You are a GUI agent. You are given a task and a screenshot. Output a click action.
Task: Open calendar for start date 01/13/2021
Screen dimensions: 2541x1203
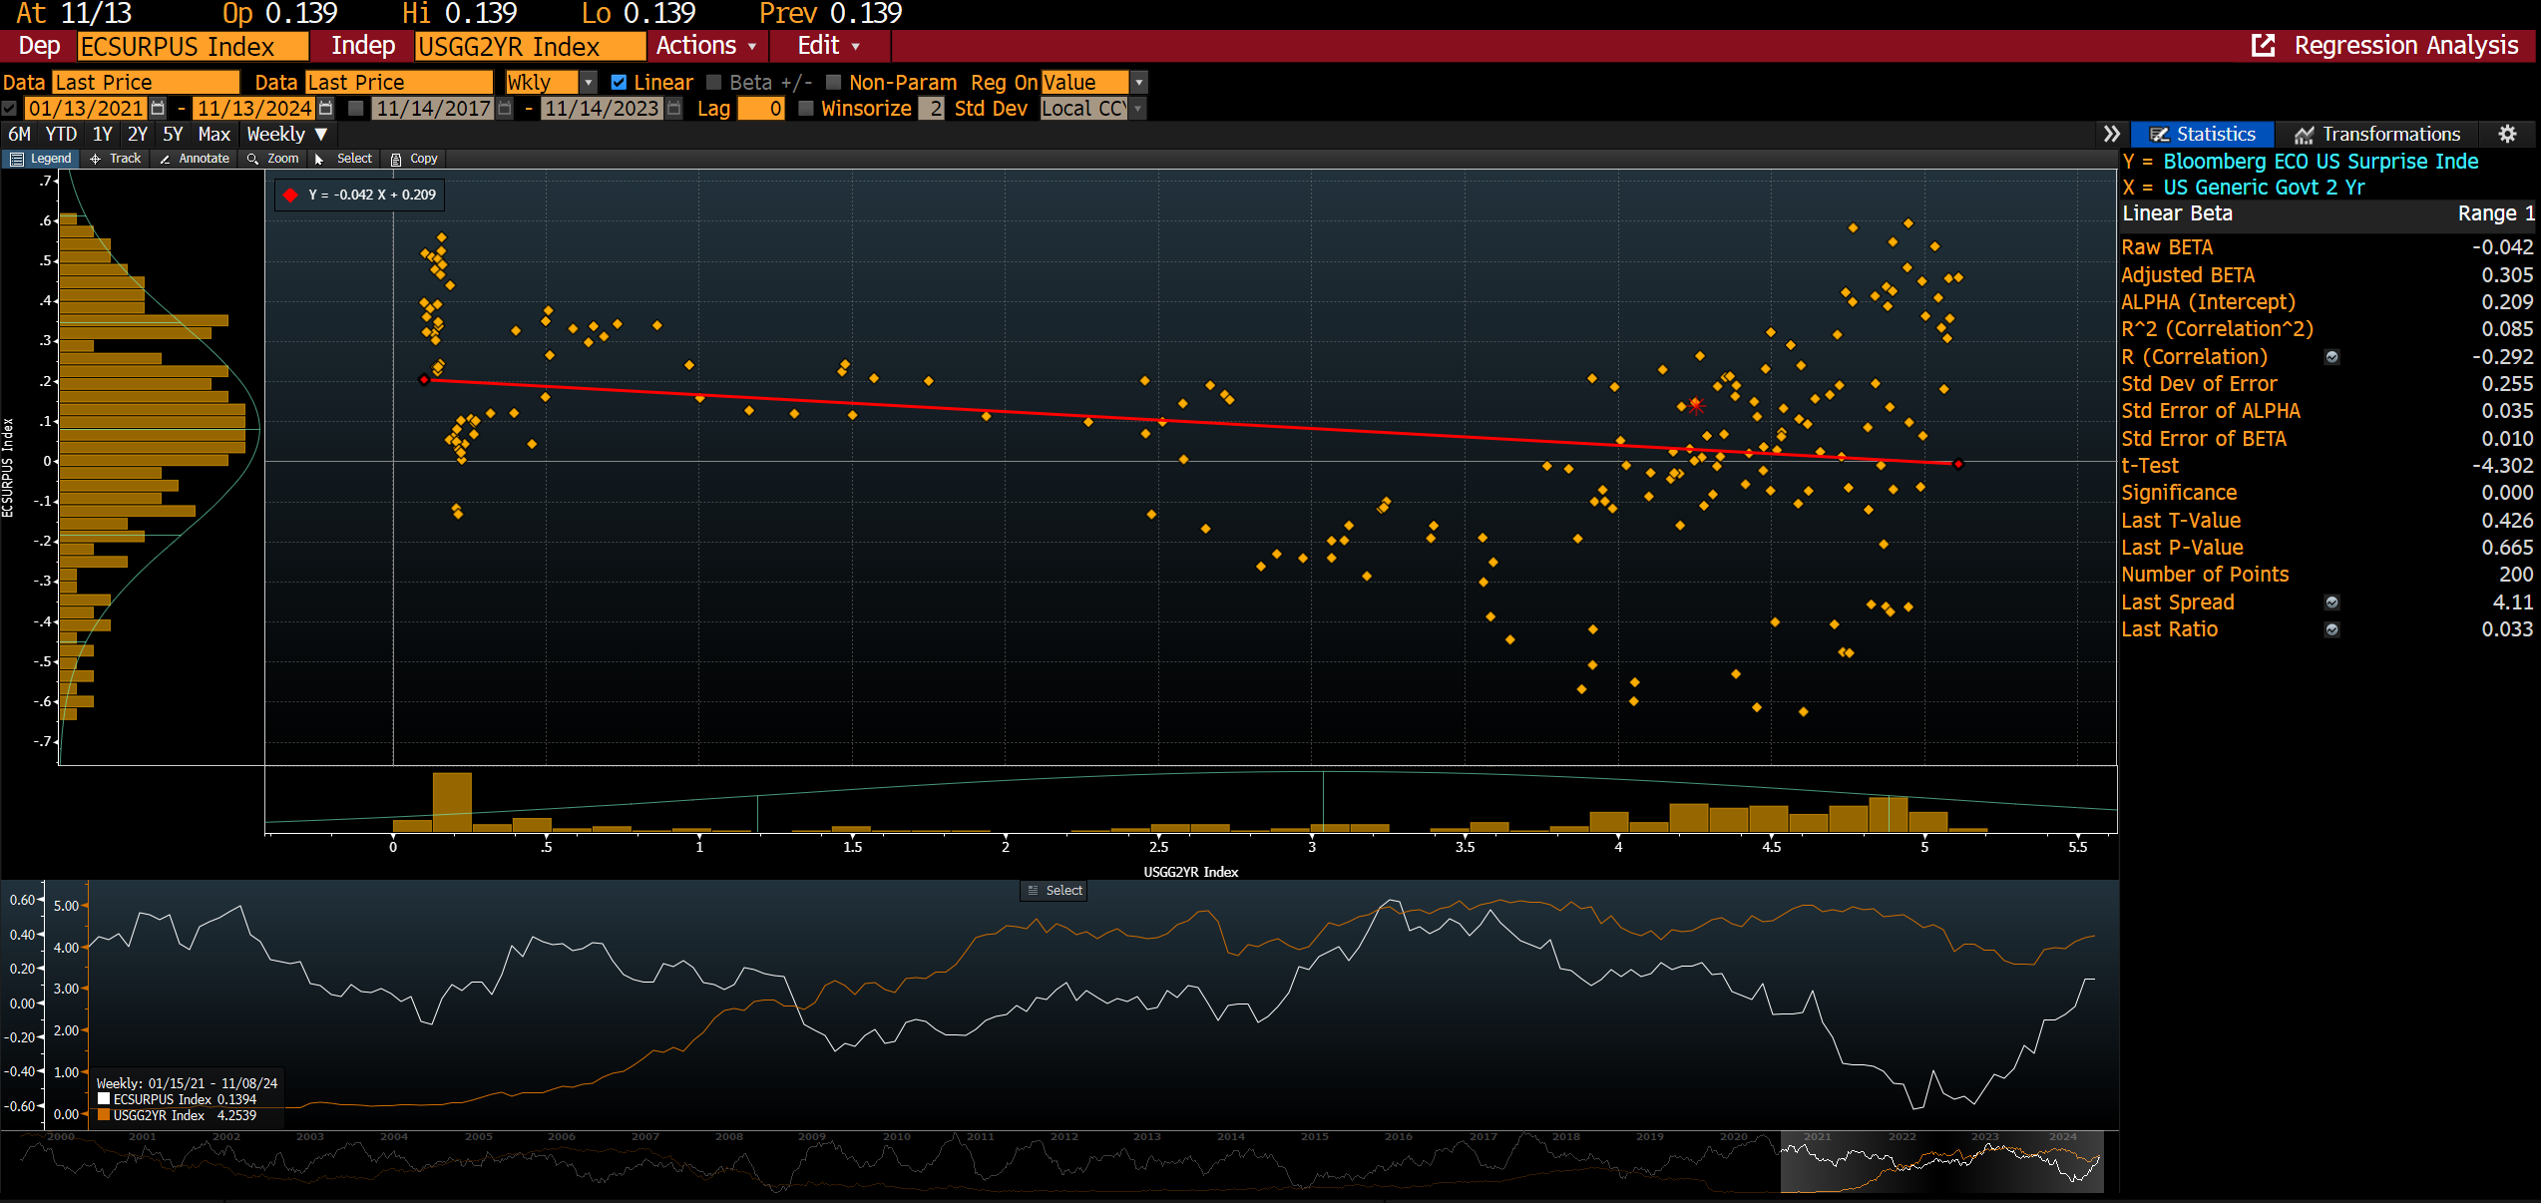(x=158, y=108)
